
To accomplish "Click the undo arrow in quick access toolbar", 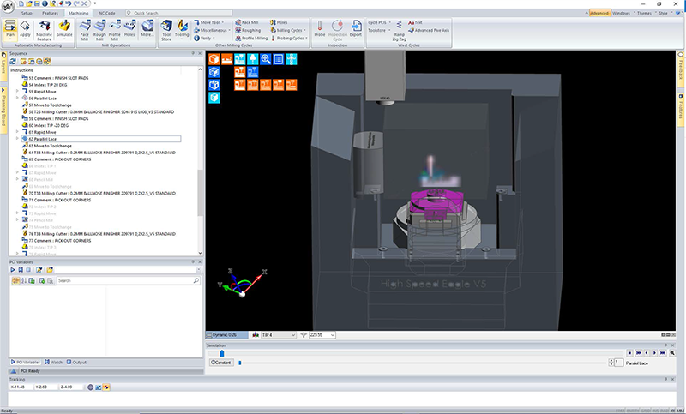I will [69, 3].
